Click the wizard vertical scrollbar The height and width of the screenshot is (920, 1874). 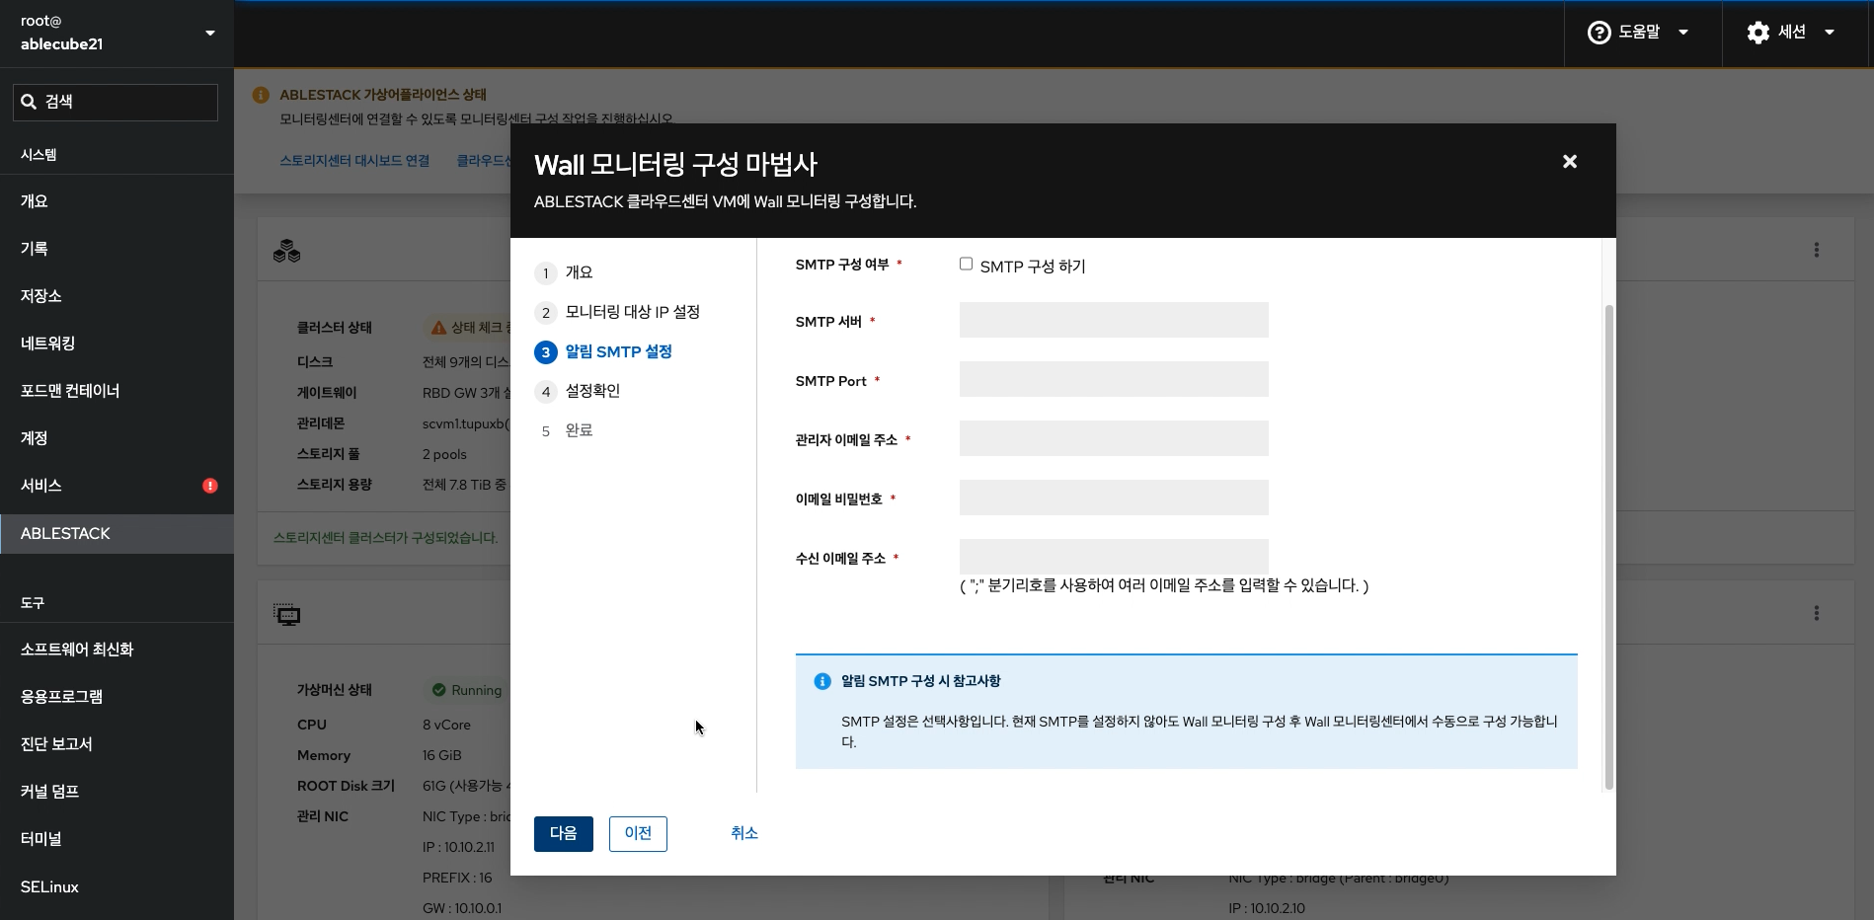1608,547
